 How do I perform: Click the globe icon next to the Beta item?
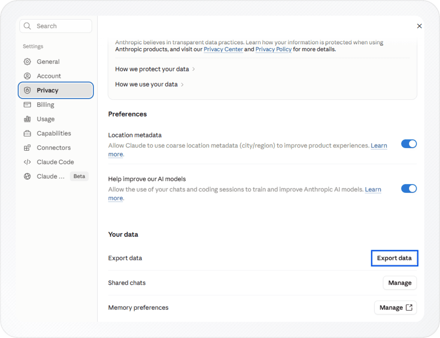[27, 176]
